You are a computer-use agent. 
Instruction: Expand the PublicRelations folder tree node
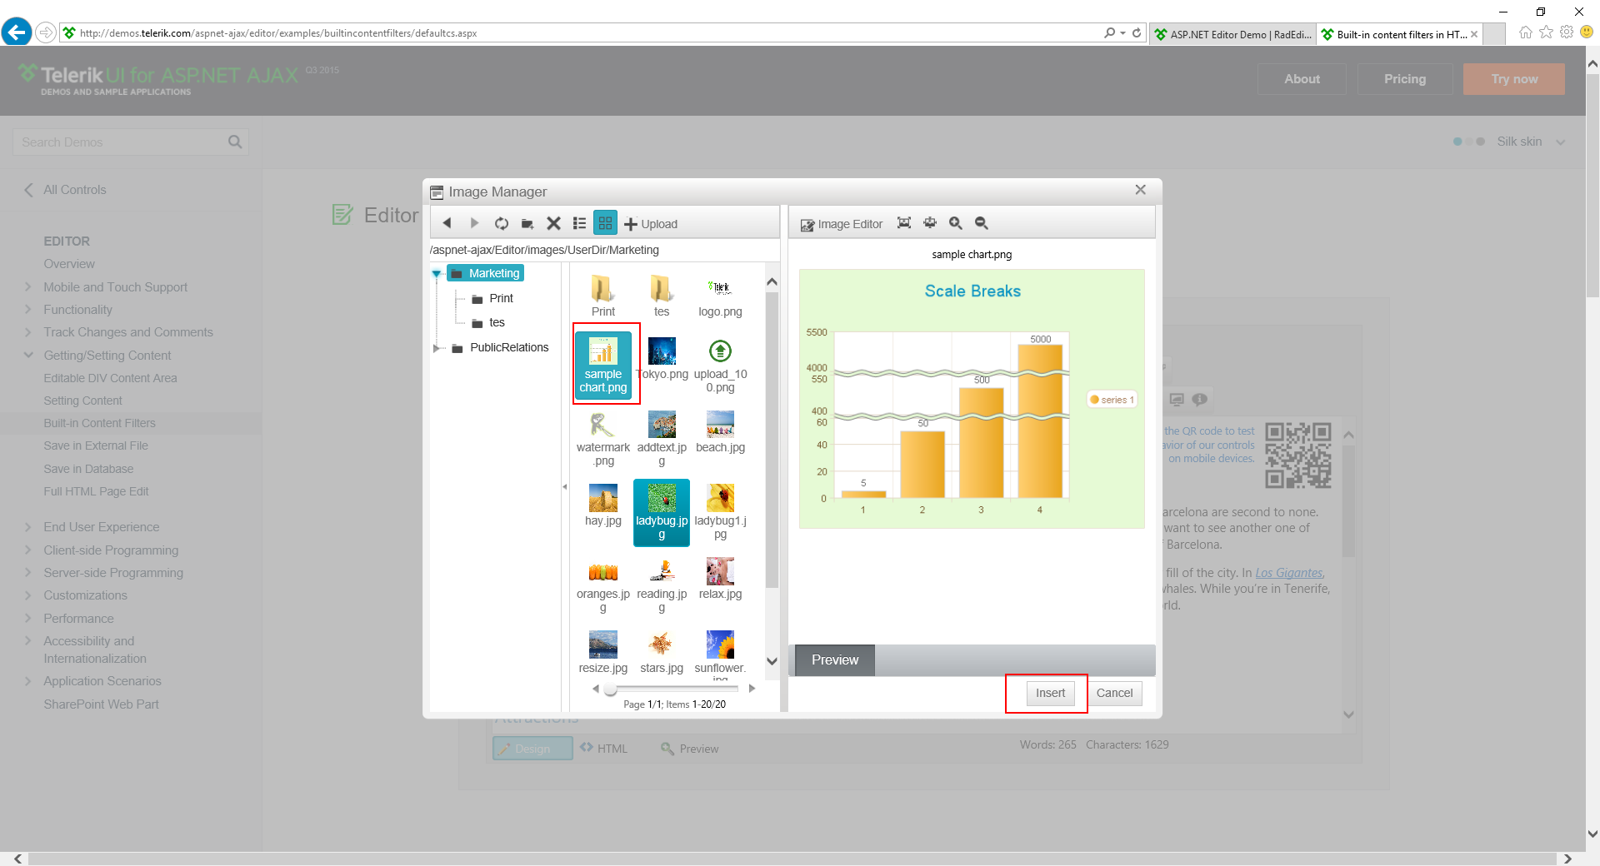pos(437,348)
